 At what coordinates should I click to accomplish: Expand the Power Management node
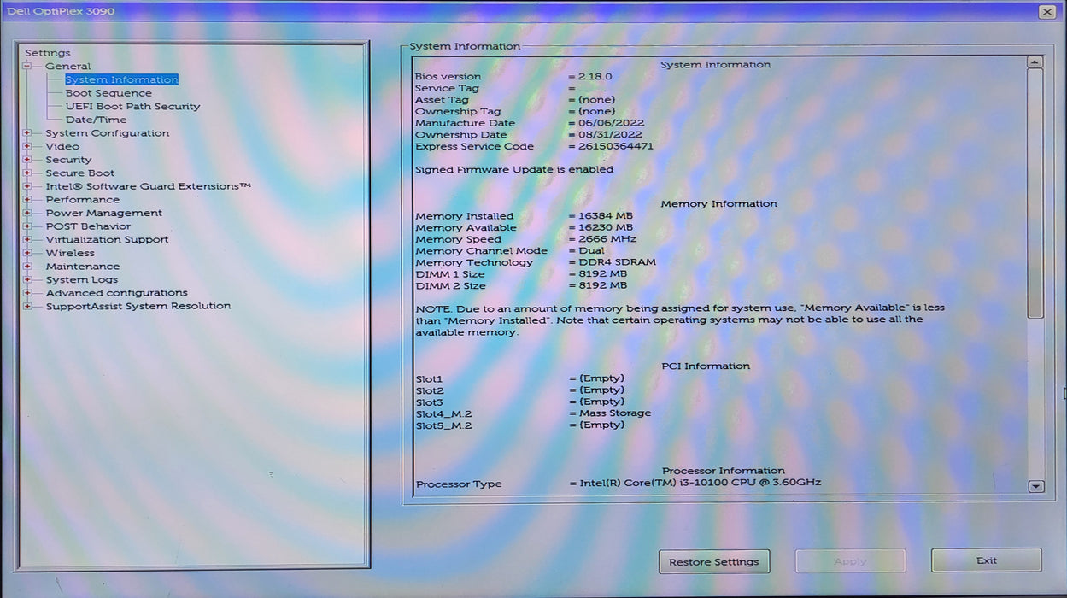click(x=27, y=214)
